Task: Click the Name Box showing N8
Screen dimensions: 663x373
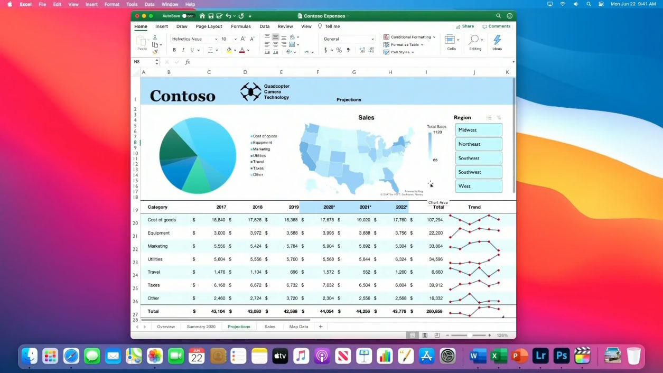Action: 143,62
